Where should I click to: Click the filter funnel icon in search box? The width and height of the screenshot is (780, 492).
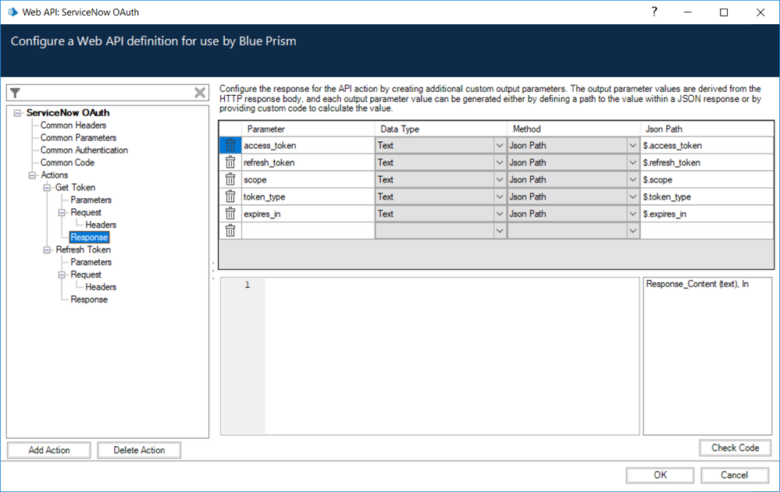pos(15,94)
